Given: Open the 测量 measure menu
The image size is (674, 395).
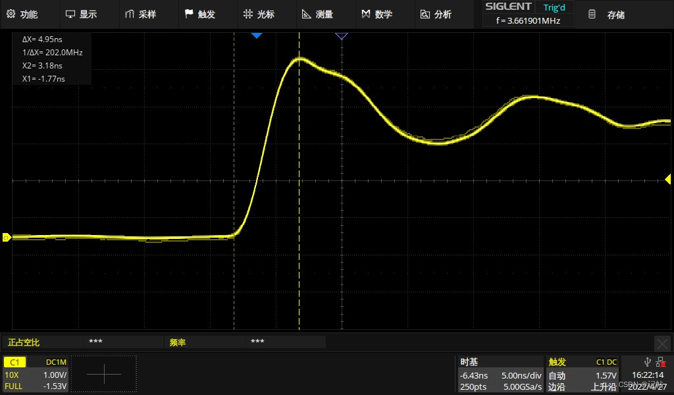Looking at the screenshot, I should [x=318, y=14].
